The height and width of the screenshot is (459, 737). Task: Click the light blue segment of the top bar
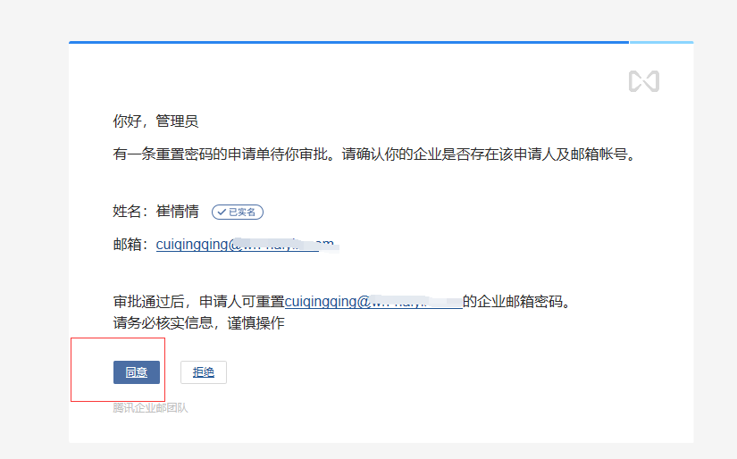661,42
